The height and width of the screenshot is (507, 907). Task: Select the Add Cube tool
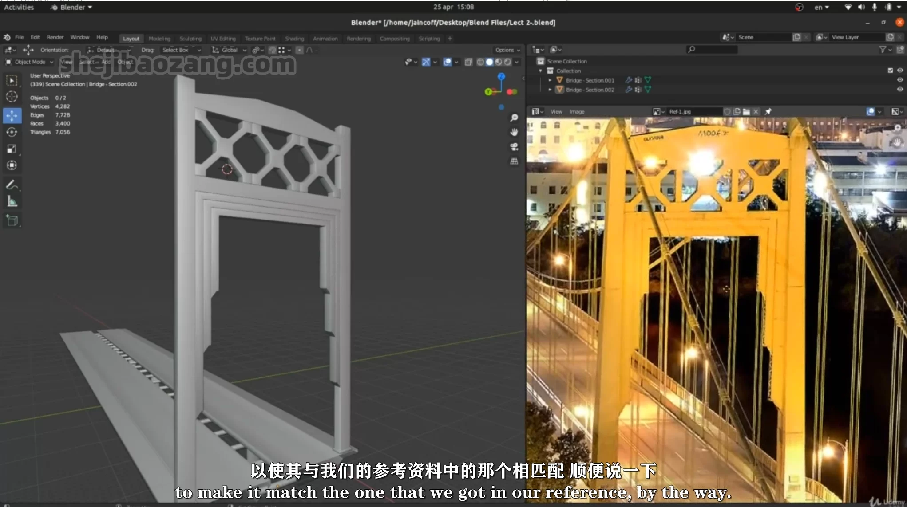[12, 220]
